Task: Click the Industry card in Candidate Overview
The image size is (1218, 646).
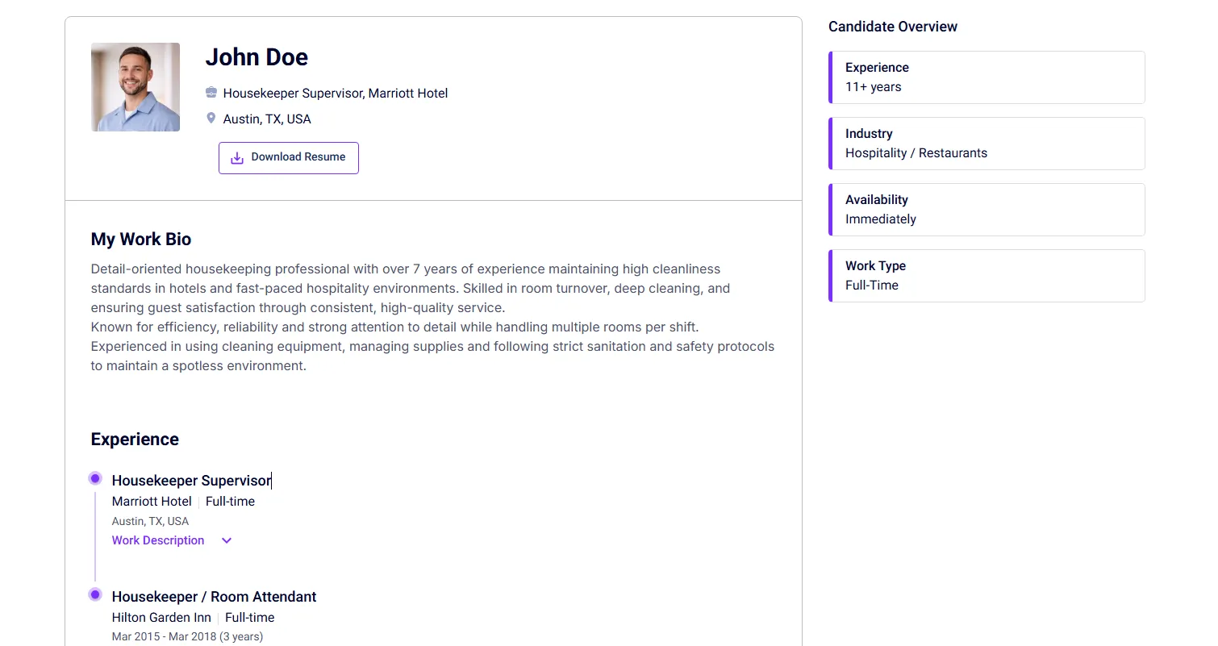Action: coord(986,144)
